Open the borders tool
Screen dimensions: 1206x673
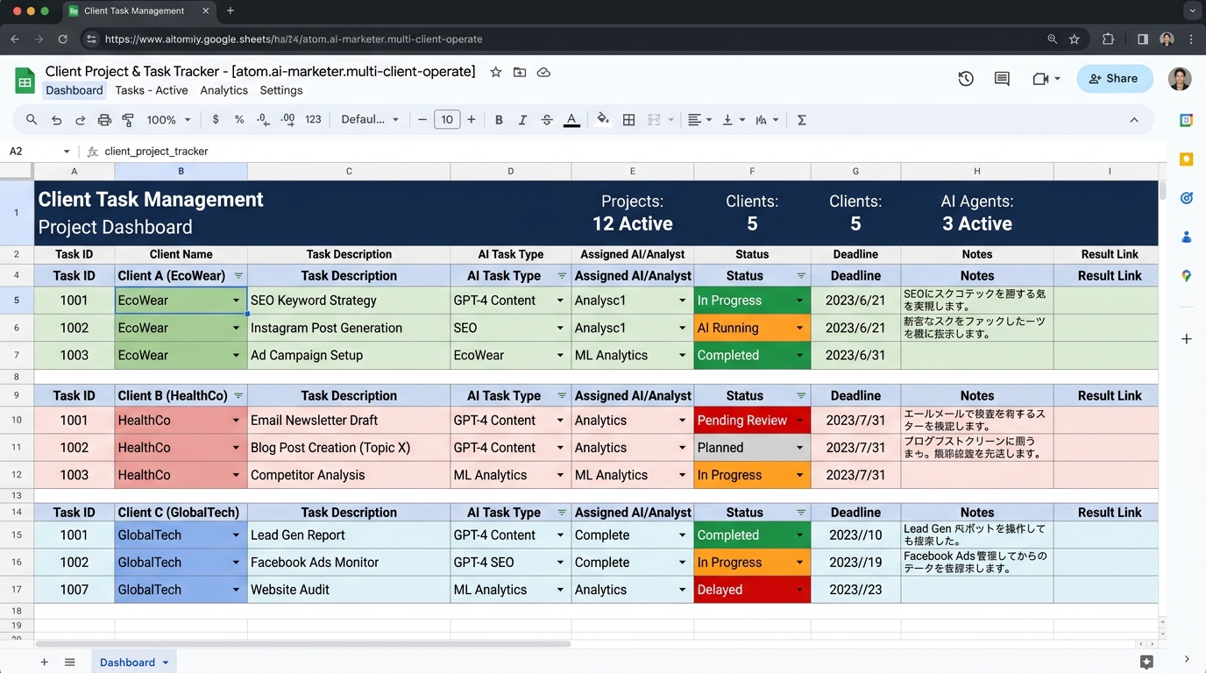(x=628, y=120)
